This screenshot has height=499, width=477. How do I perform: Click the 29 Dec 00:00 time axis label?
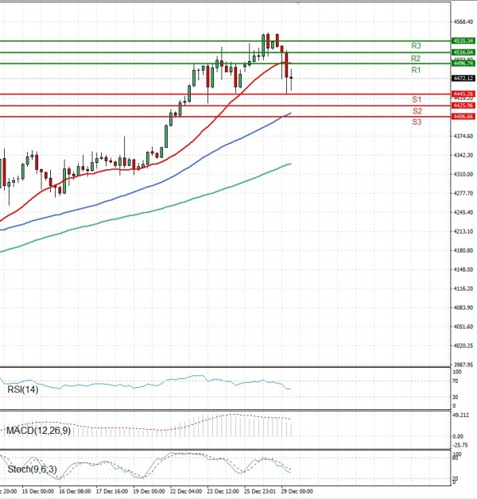(297, 492)
